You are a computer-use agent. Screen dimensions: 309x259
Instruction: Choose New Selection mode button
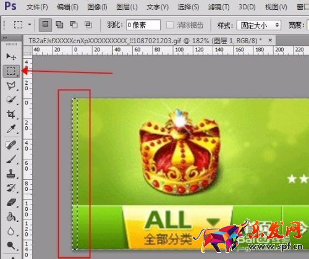(x=45, y=25)
